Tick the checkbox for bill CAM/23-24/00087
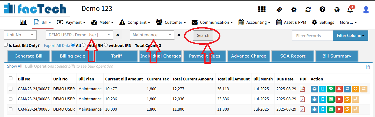 (x=11, y=89)
